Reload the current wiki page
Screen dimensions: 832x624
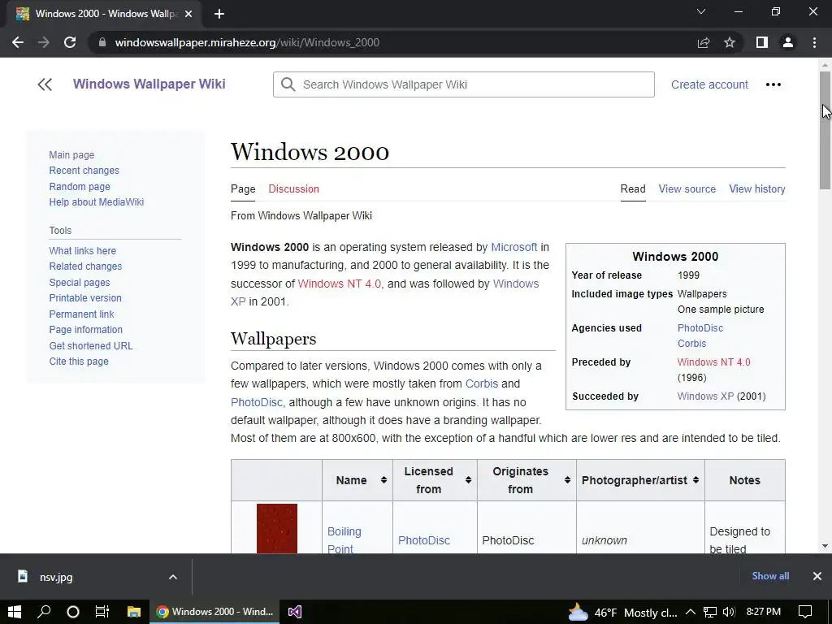pyautogui.click(x=70, y=42)
